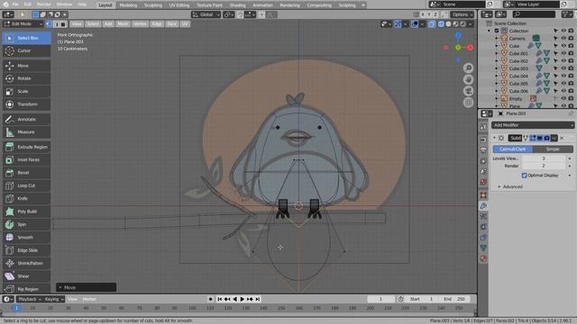Viewport: 577px width, 324px height.
Task: Select Catmull-Clark subdivision type
Action: (513, 149)
